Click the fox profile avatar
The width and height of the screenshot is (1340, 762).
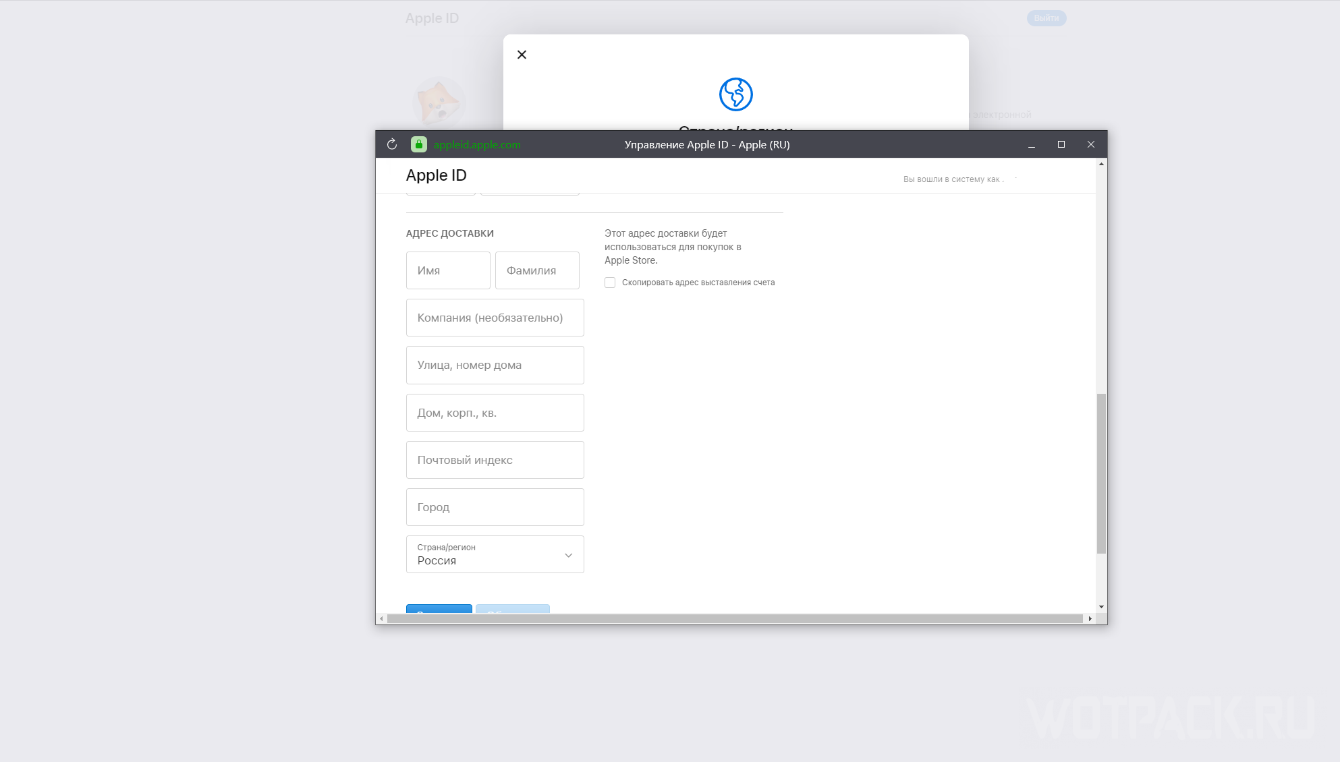click(x=439, y=102)
